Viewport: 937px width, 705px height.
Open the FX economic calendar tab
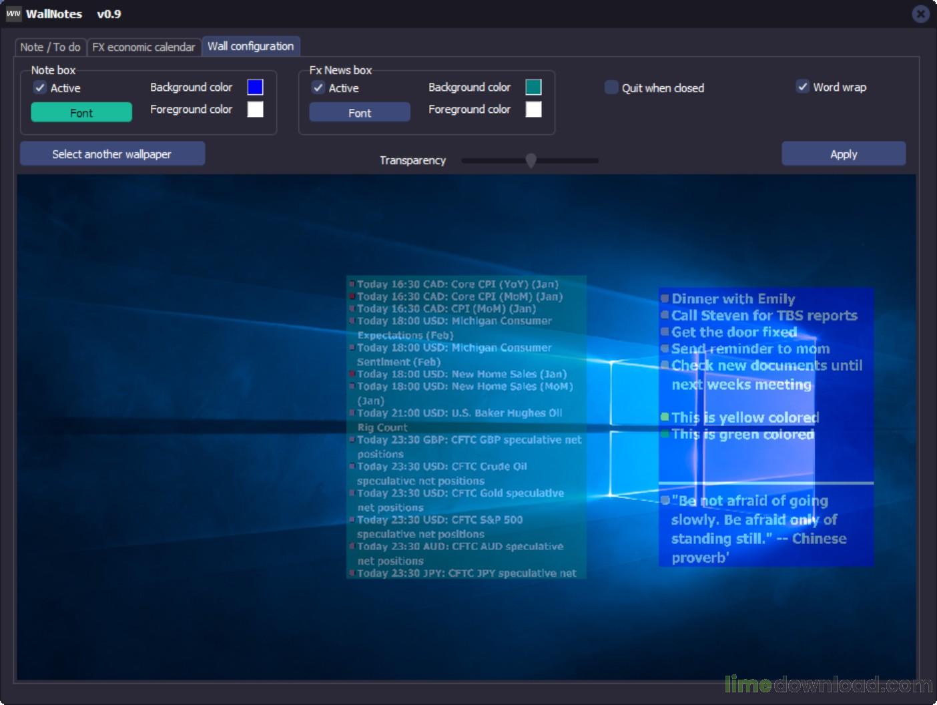[x=144, y=47]
